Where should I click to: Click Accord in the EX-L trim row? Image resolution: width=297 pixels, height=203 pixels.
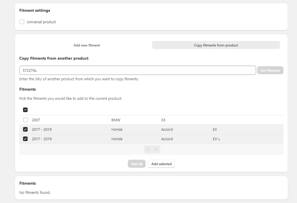[x=167, y=139]
